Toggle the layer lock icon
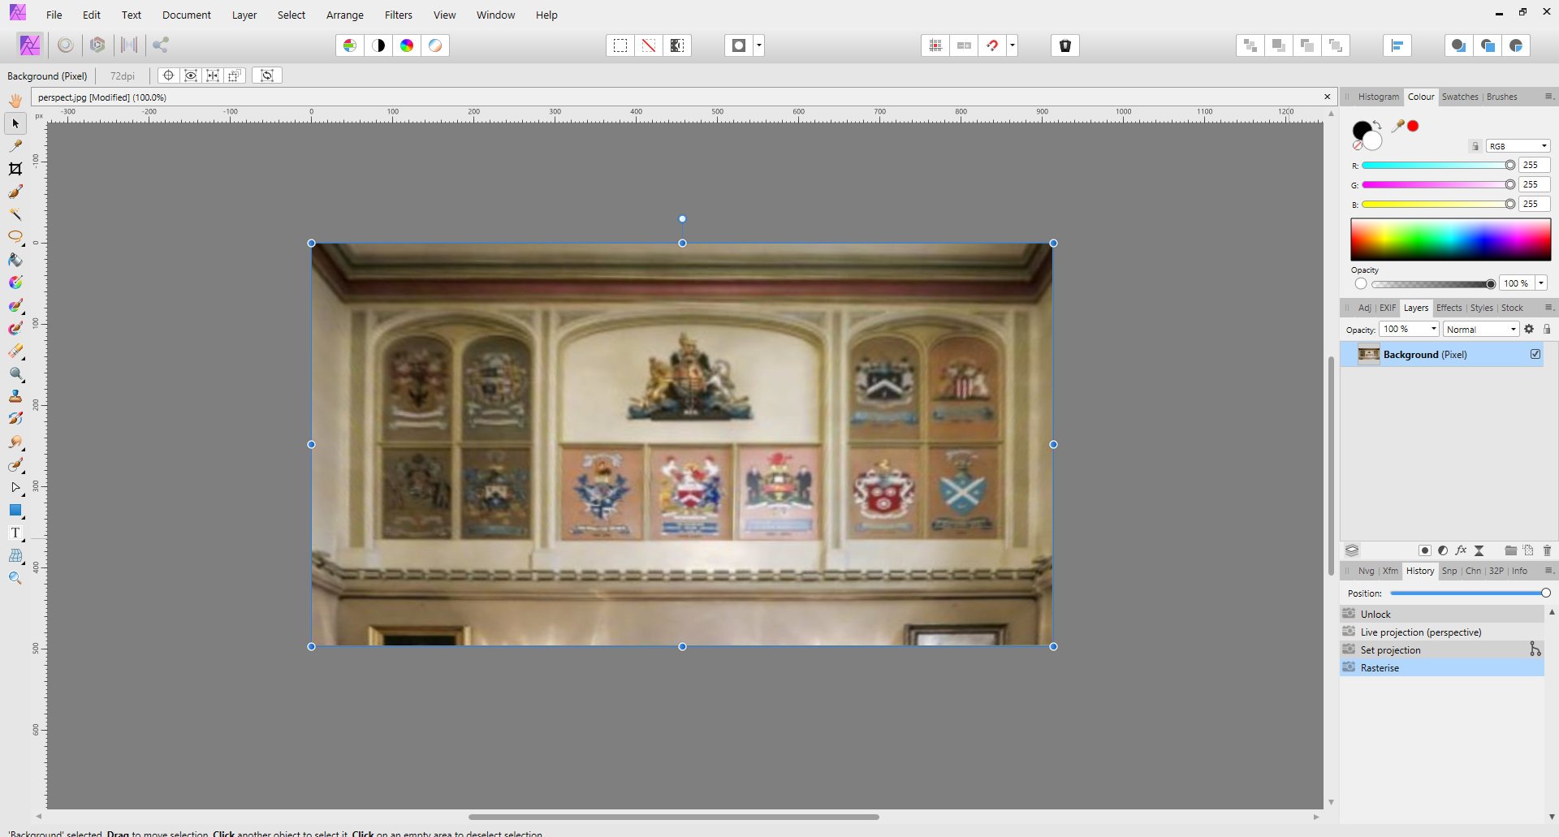The width and height of the screenshot is (1559, 837). (x=1547, y=329)
